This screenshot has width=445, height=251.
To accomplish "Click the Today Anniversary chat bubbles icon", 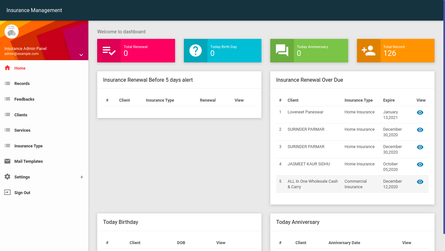I will [282, 51].
